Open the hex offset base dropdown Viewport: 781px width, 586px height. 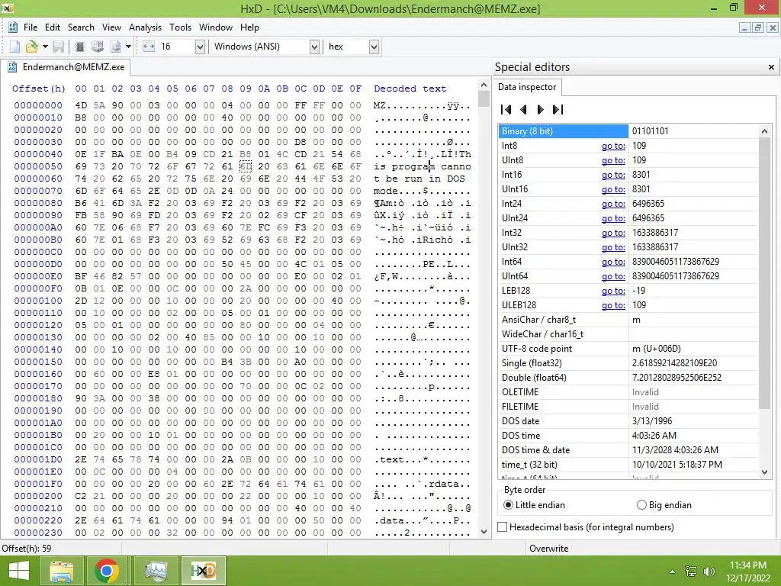[374, 47]
